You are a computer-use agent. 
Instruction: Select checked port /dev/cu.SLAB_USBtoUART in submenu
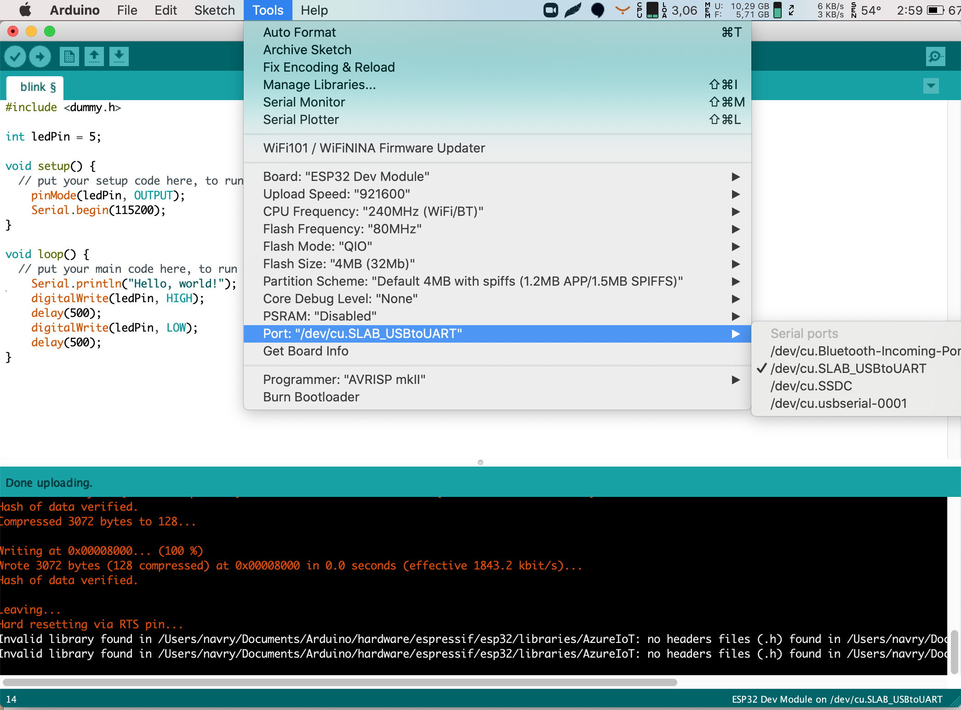[848, 368]
